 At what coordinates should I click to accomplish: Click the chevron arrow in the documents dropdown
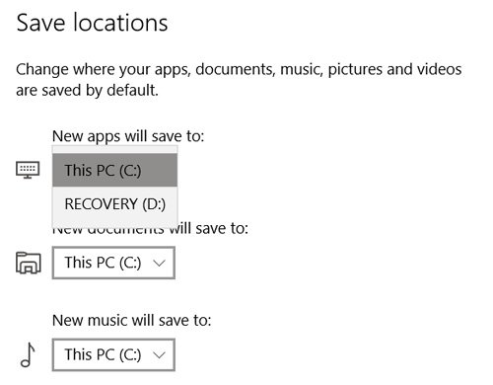(x=160, y=263)
